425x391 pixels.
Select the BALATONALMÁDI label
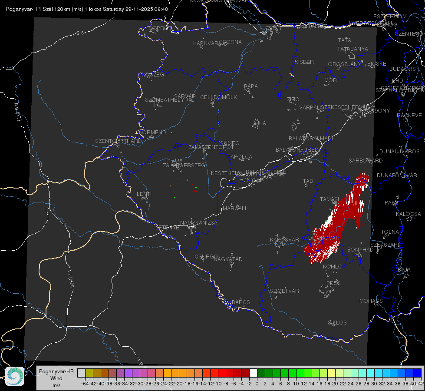pyautogui.click(x=311, y=139)
